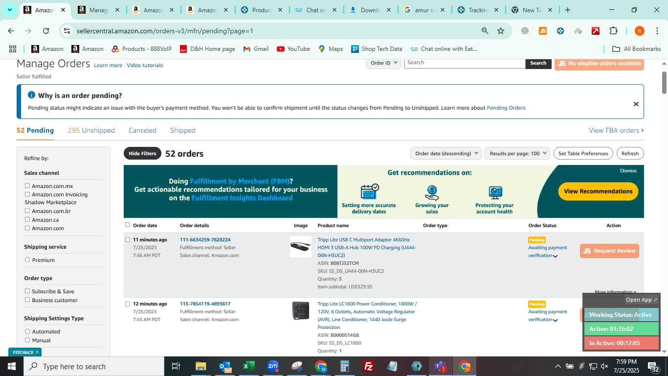Screen dimensions: 668x376
Task: Open the Results per page dropdown
Action: point(517,153)
